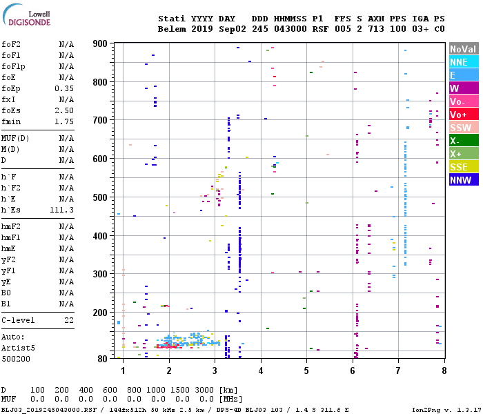Select the Vo+ red legend swatch
483x414 pixels.
(x=464, y=115)
